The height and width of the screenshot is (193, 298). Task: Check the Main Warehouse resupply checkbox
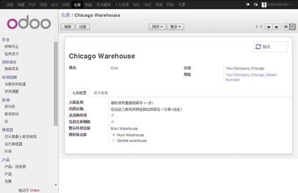pos(114,135)
